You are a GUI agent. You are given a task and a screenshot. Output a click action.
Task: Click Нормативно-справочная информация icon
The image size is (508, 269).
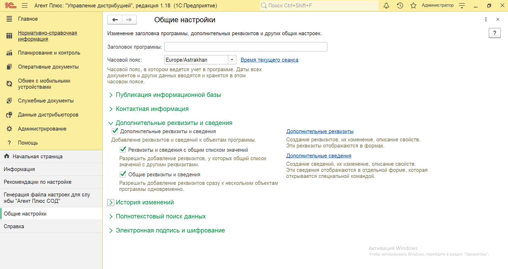[x=9, y=36]
